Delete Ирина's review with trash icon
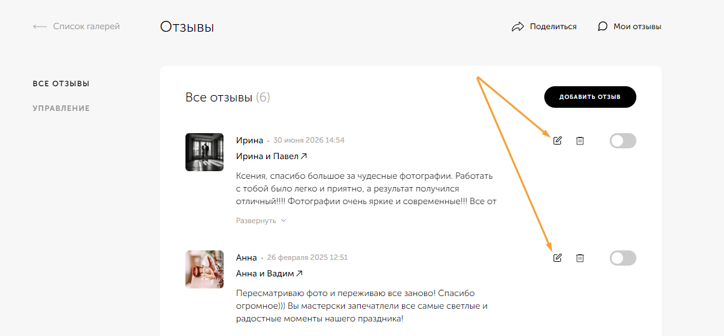 (580, 141)
